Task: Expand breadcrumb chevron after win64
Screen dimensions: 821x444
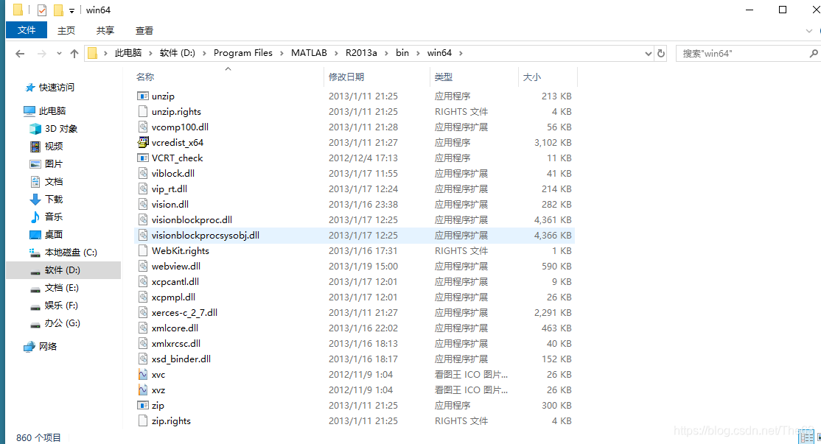Action: [x=461, y=53]
